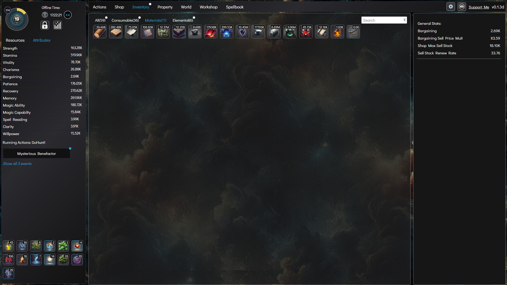This screenshot has width=507, height=285.
Task: Open the candle buff icon showing 16
Action: 22,260
